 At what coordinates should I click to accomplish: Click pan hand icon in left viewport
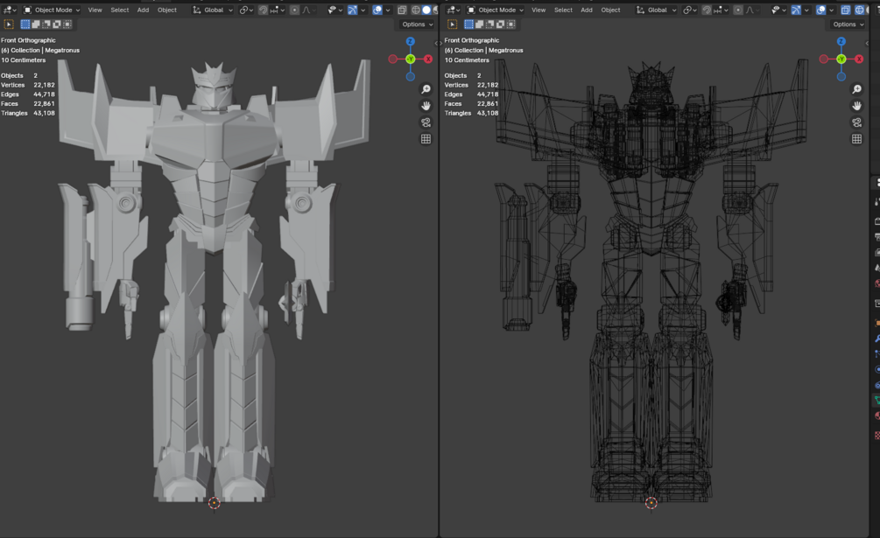click(x=426, y=105)
